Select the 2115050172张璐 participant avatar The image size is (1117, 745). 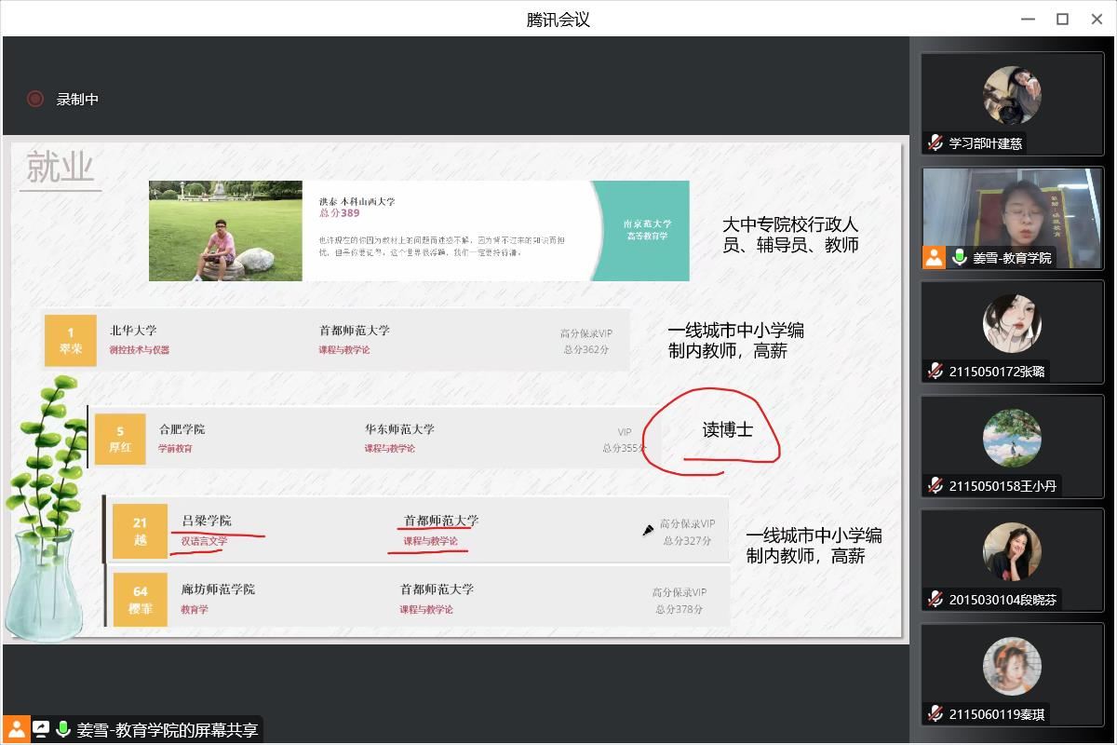[x=1012, y=323]
